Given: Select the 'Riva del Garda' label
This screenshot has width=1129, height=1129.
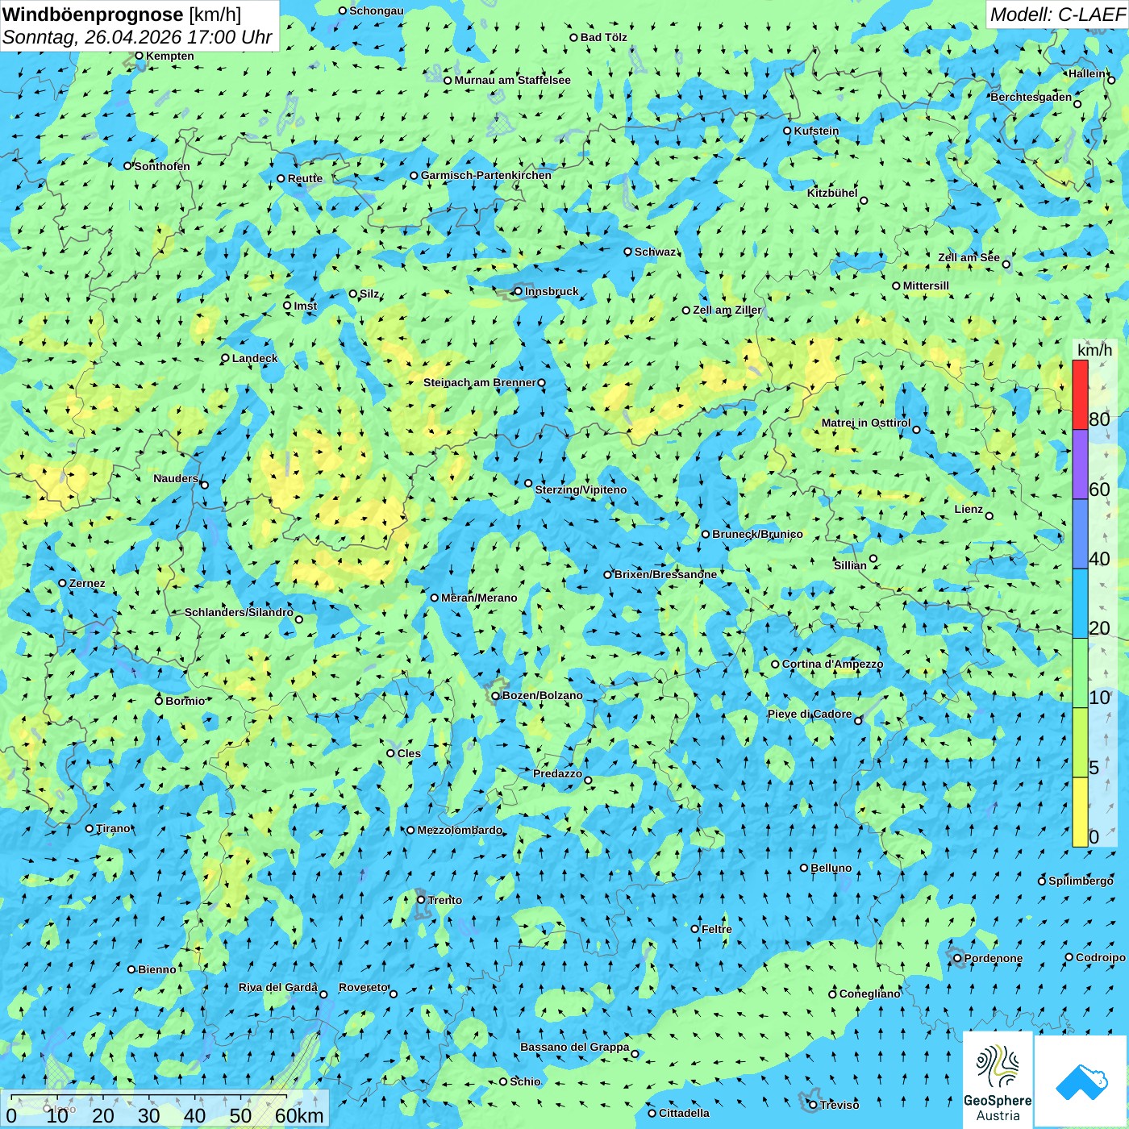Looking at the screenshot, I should tap(278, 987).
